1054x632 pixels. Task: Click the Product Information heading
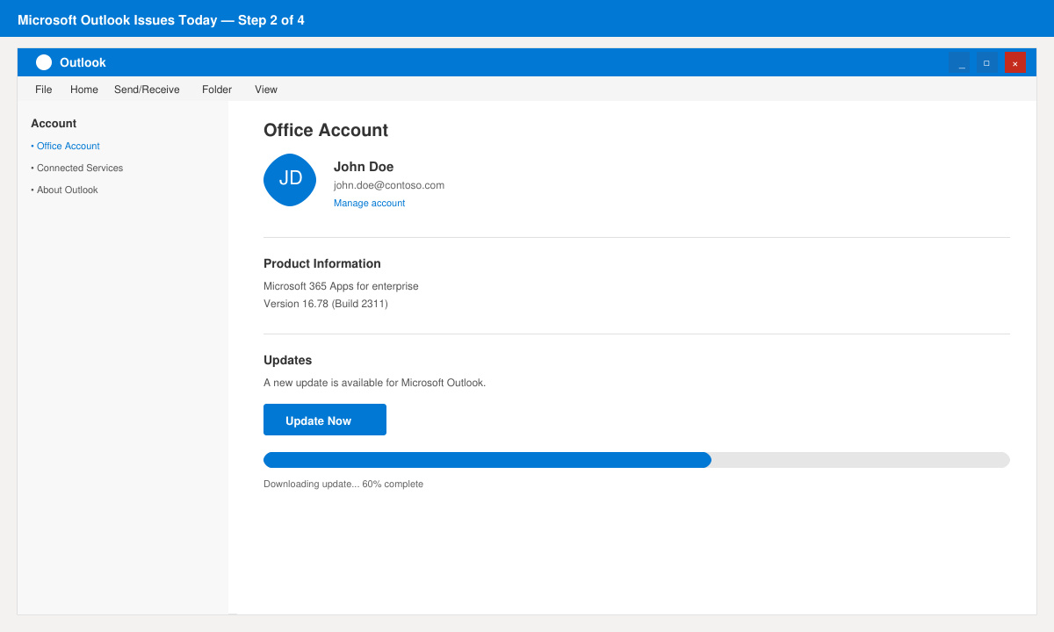pos(322,263)
